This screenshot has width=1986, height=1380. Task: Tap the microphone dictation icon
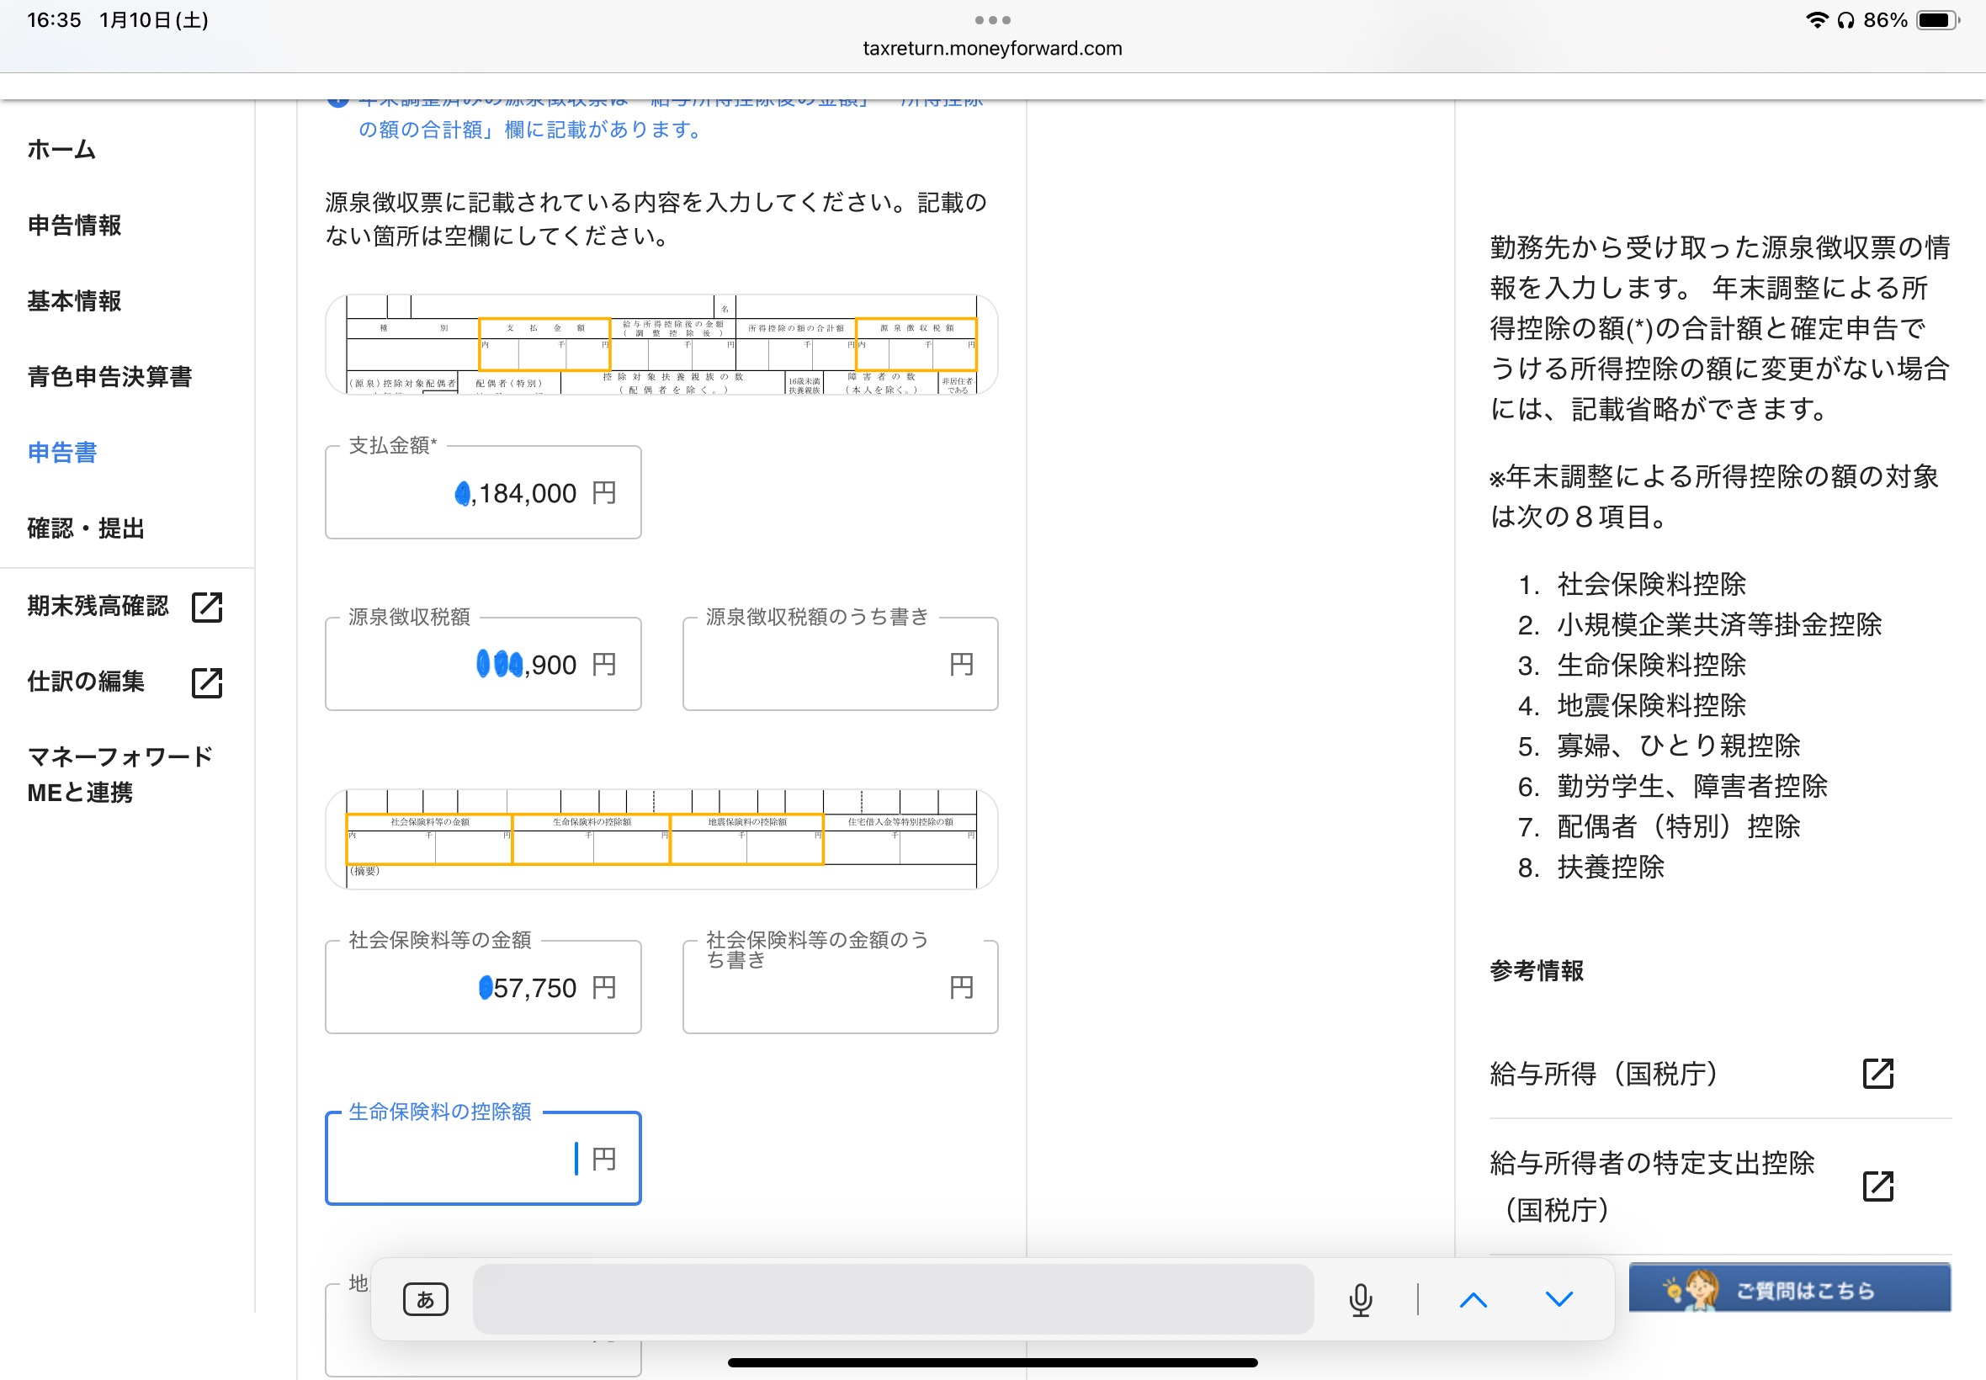[1360, 1298]
